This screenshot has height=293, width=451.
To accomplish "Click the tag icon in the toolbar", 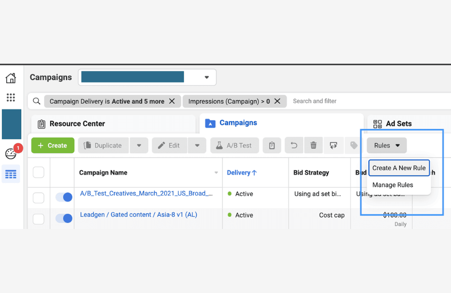I will point(354,145).
